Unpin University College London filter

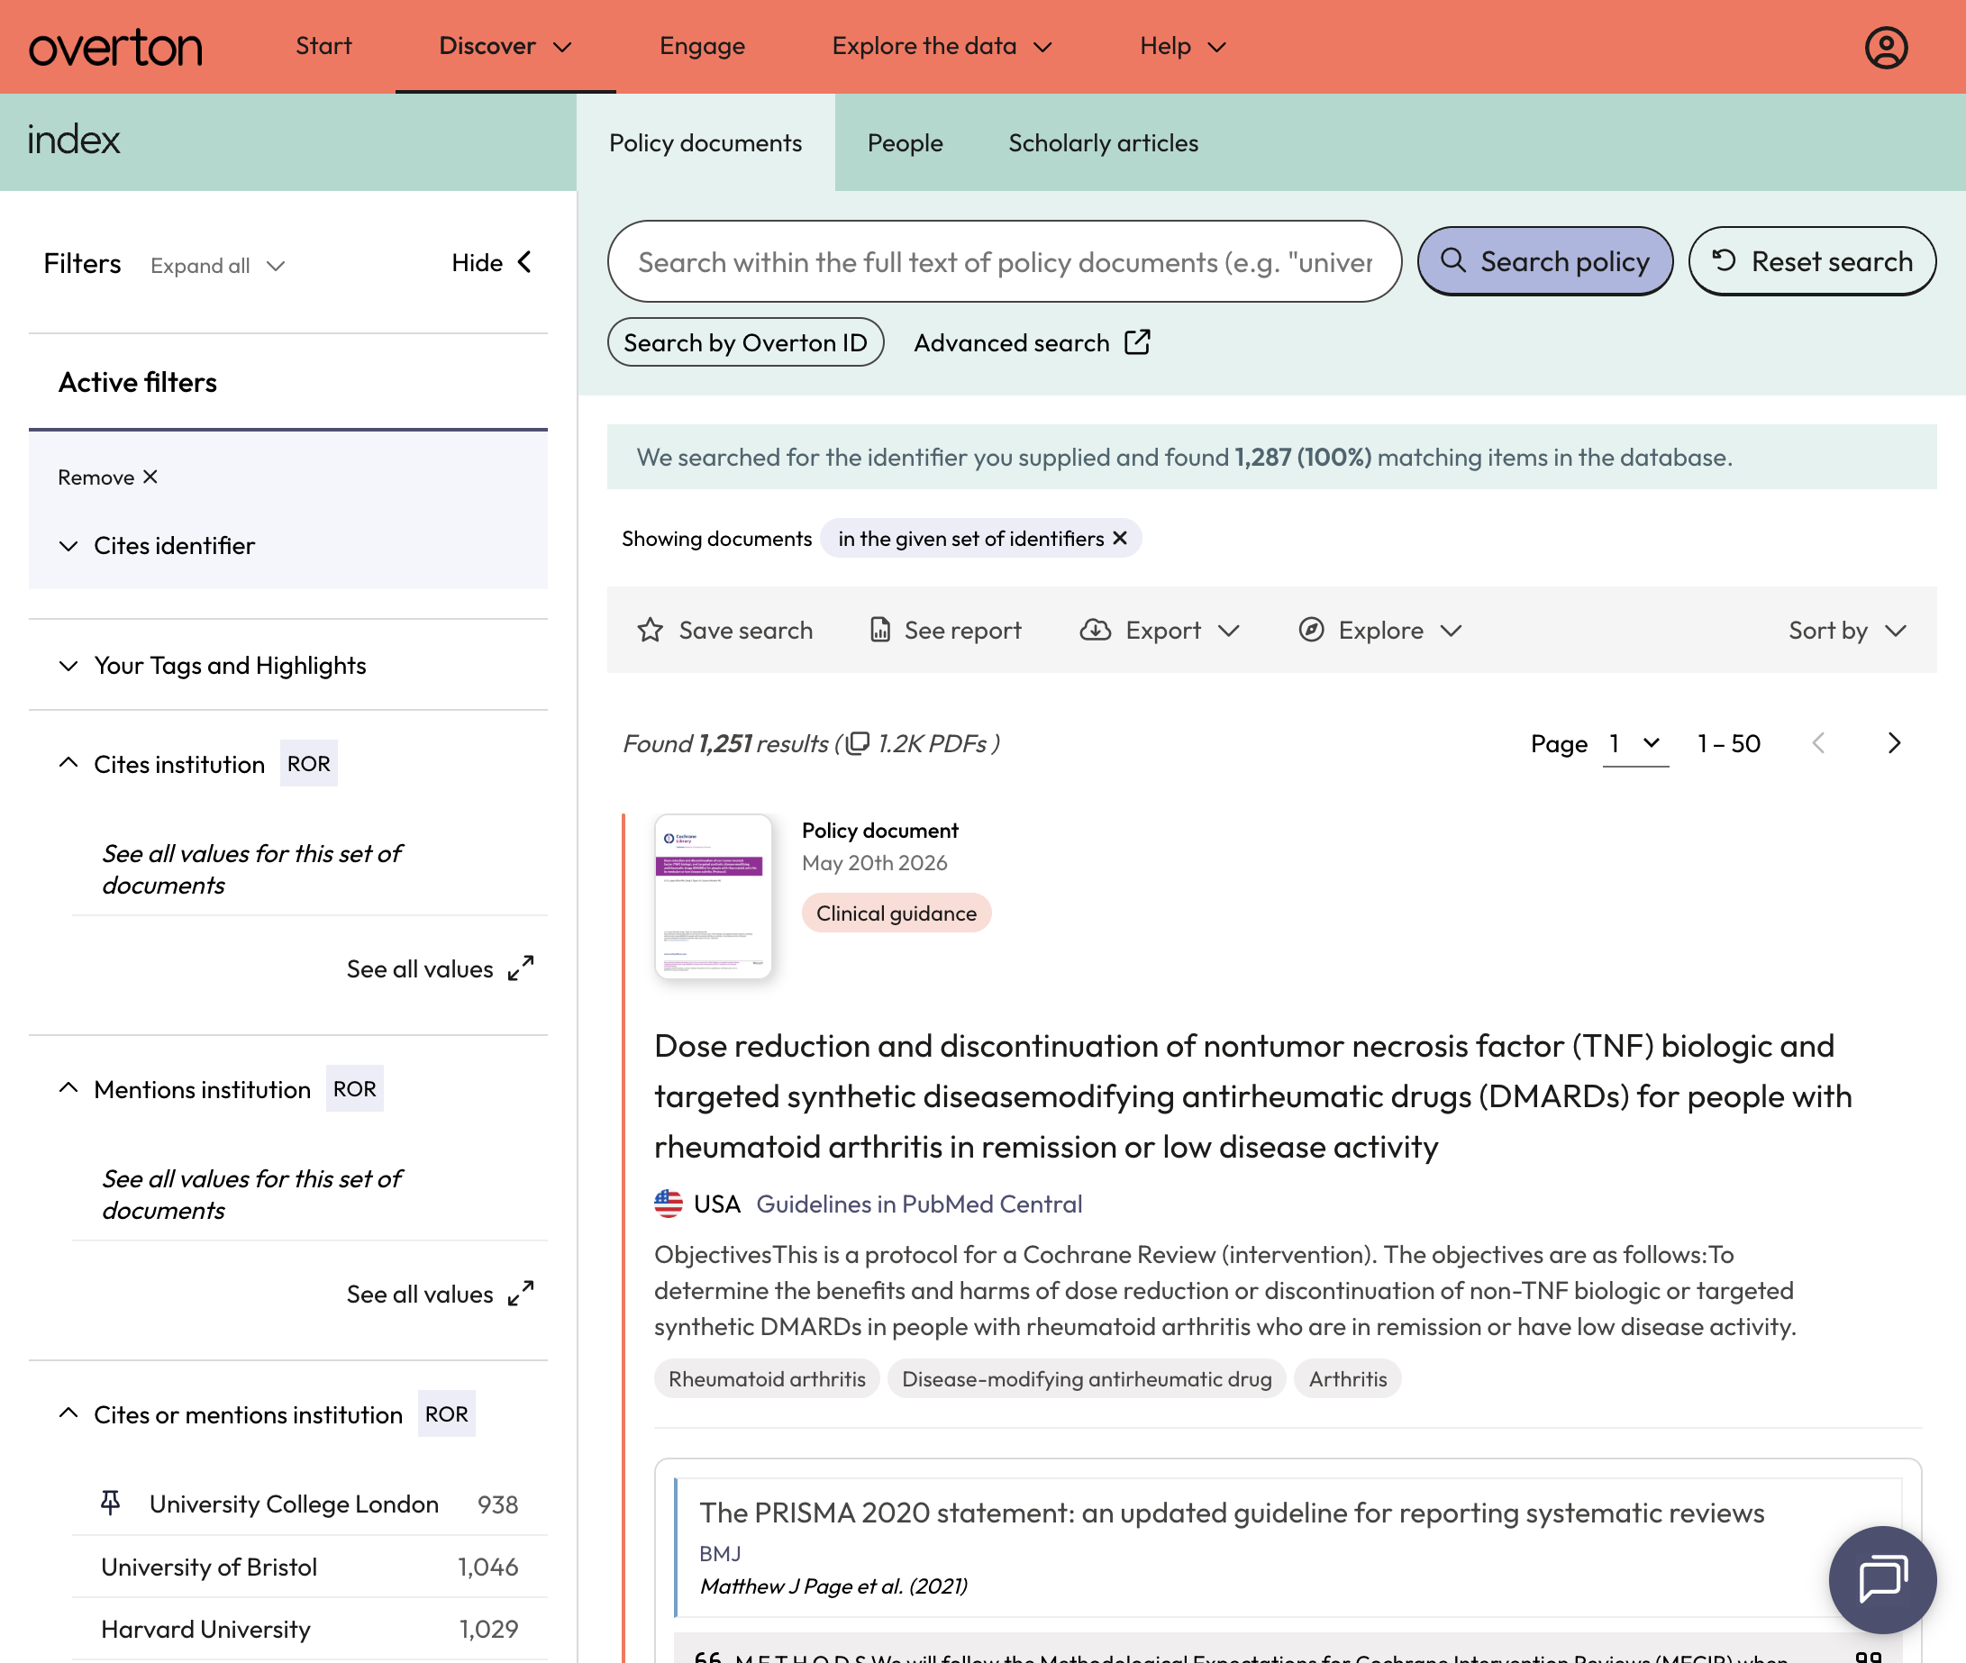pos(110,1503)
